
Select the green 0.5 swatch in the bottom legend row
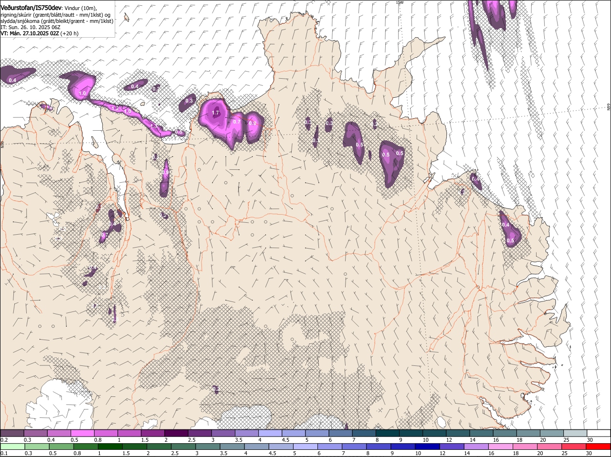click(x=61, y=447)
